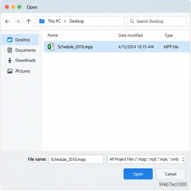The image size is (191, 191).
Task: Open Pictures in the sidebar
Action: click(x=19, y=71)
